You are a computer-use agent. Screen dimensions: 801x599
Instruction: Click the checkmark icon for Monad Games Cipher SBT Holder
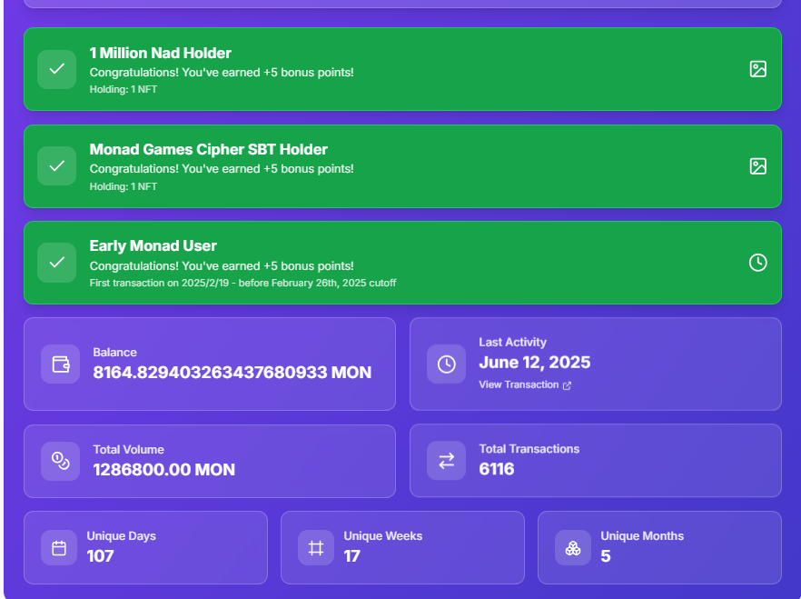click(56, 166)
